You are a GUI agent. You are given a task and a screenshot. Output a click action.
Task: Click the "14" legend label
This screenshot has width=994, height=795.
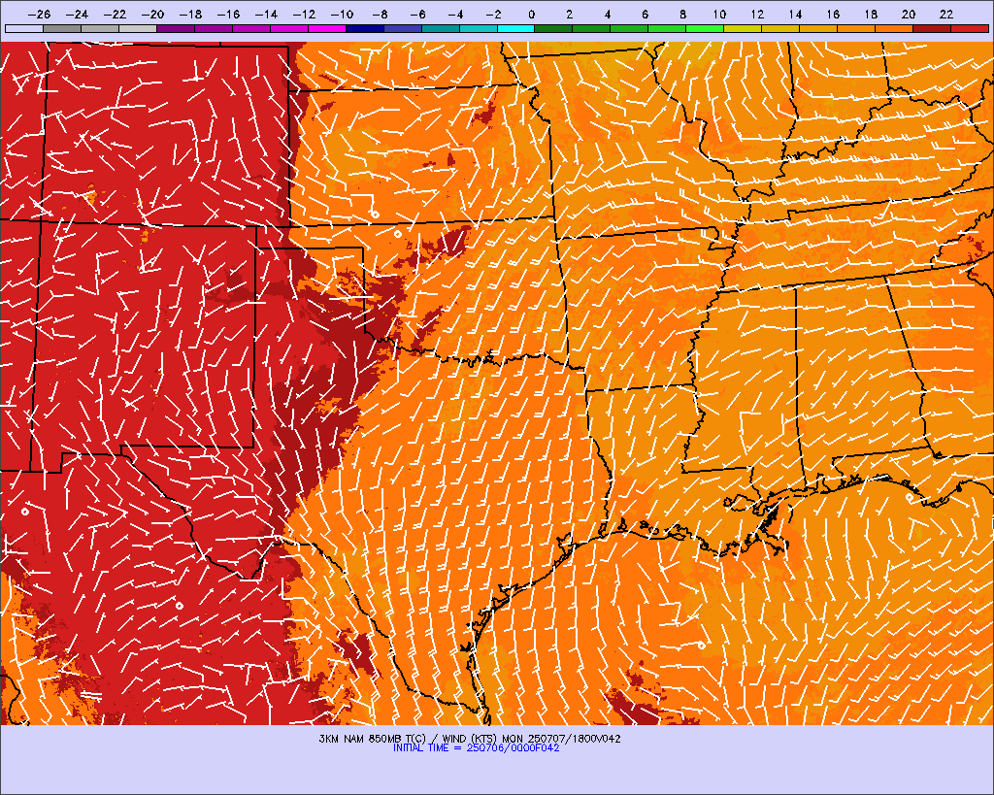tap(795, 14)
